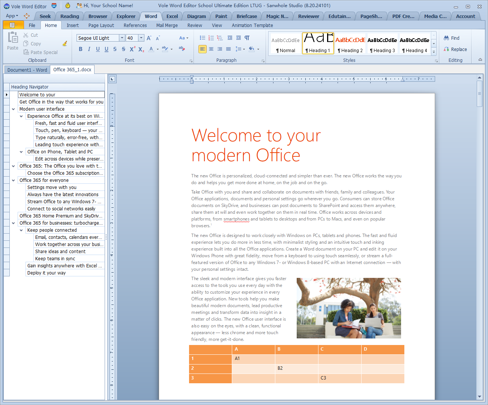Toggle align left paragraph
488x405 pixels.
pos(203,49)
